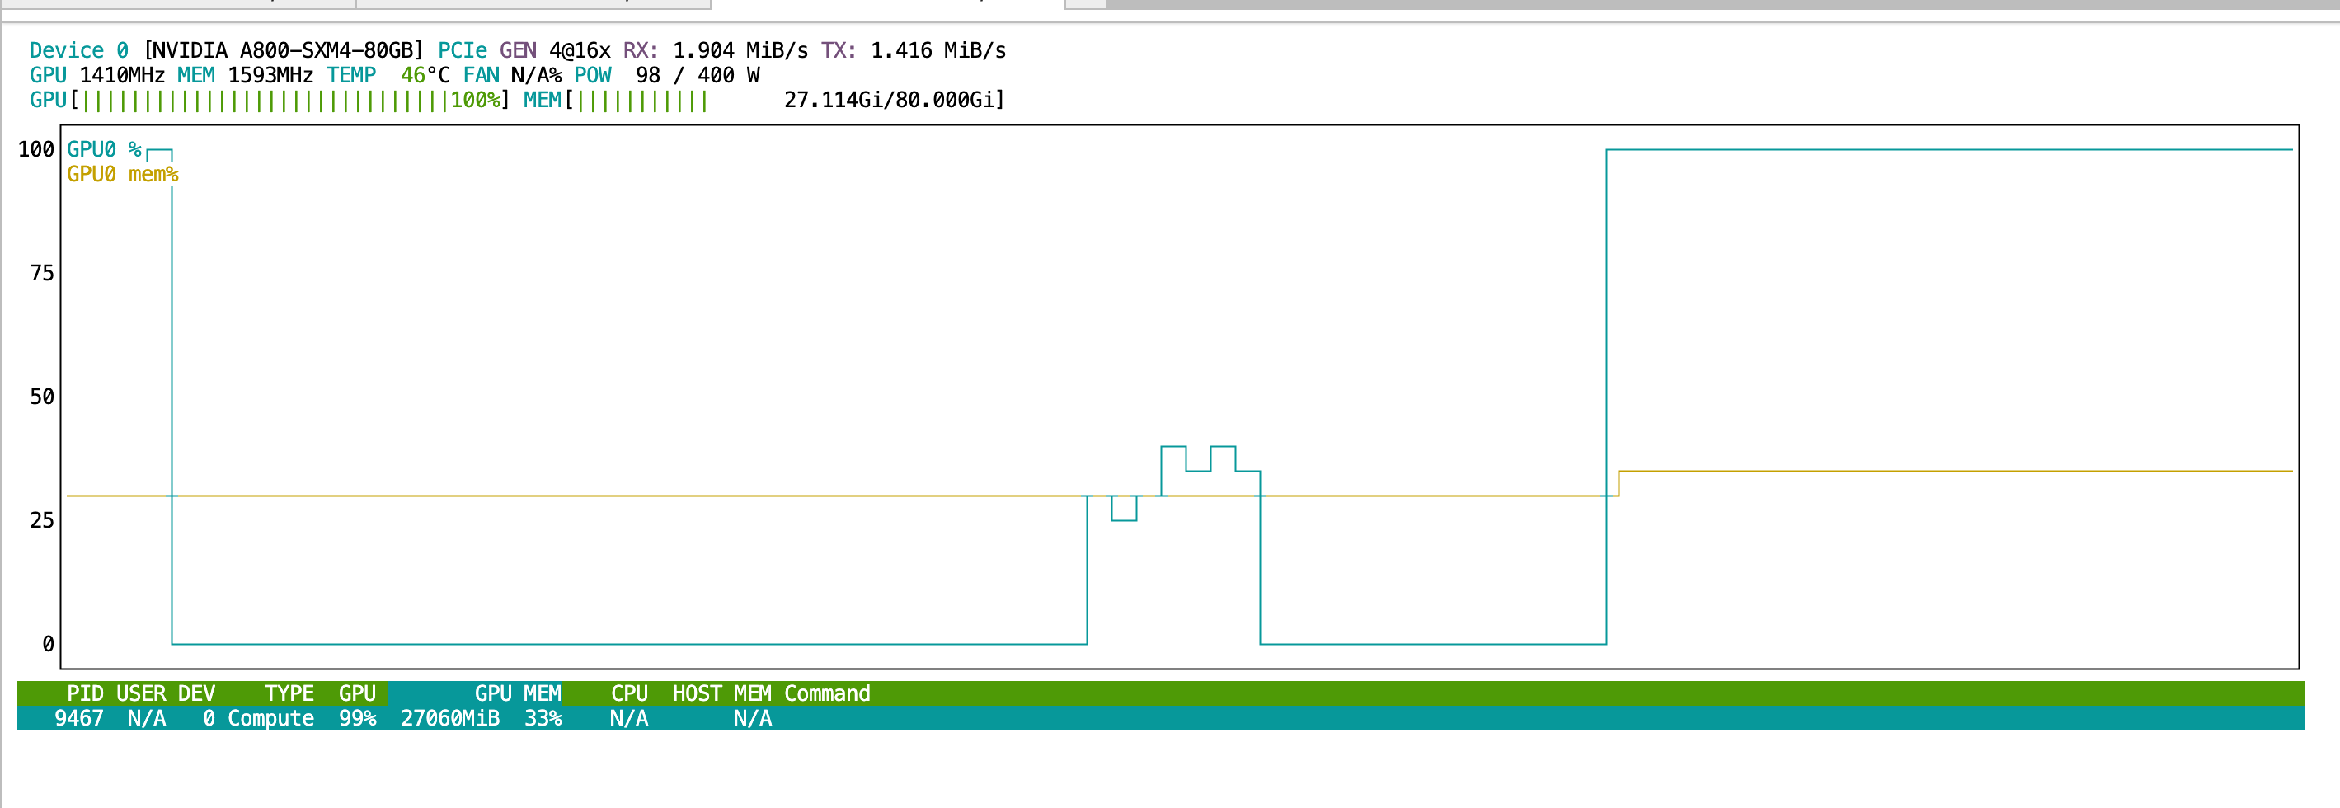Image resolution: width=2340 pixels, height=808 pixels.
Task: Switch to the second terminal tab
Action: coord(533,3)
